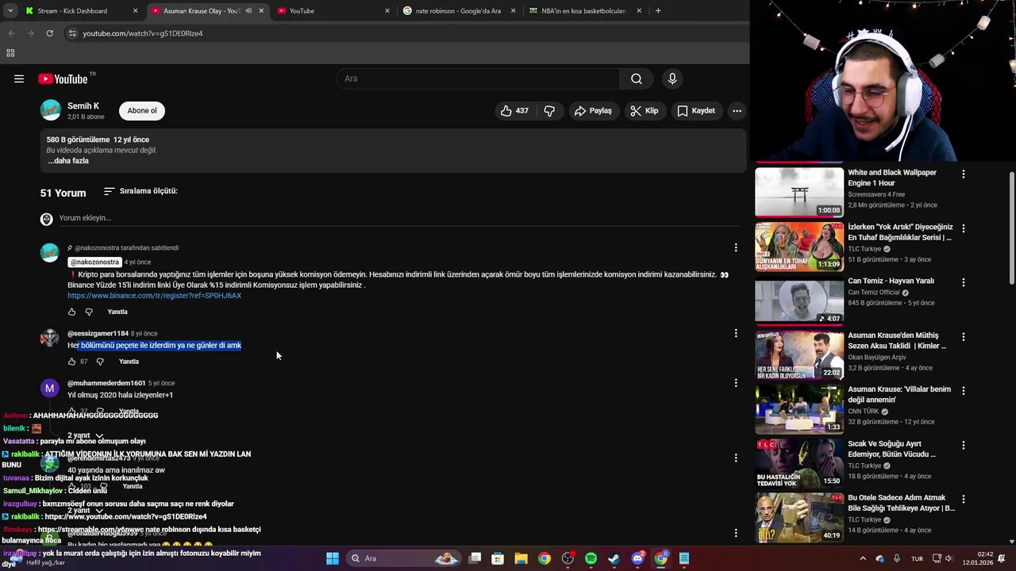Open @muhammederdem1601 profile link

[106, 383]
